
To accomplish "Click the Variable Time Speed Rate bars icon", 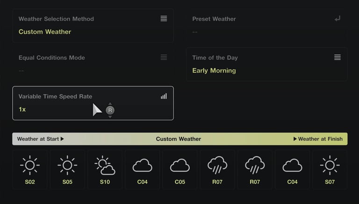I will click(164, 96).
